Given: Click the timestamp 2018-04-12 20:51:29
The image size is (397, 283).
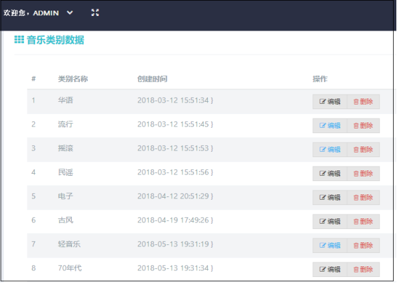Looking at the screenshot, I should (173, 196).
